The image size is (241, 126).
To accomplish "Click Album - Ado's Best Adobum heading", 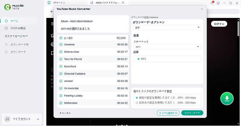I will 77,21.
